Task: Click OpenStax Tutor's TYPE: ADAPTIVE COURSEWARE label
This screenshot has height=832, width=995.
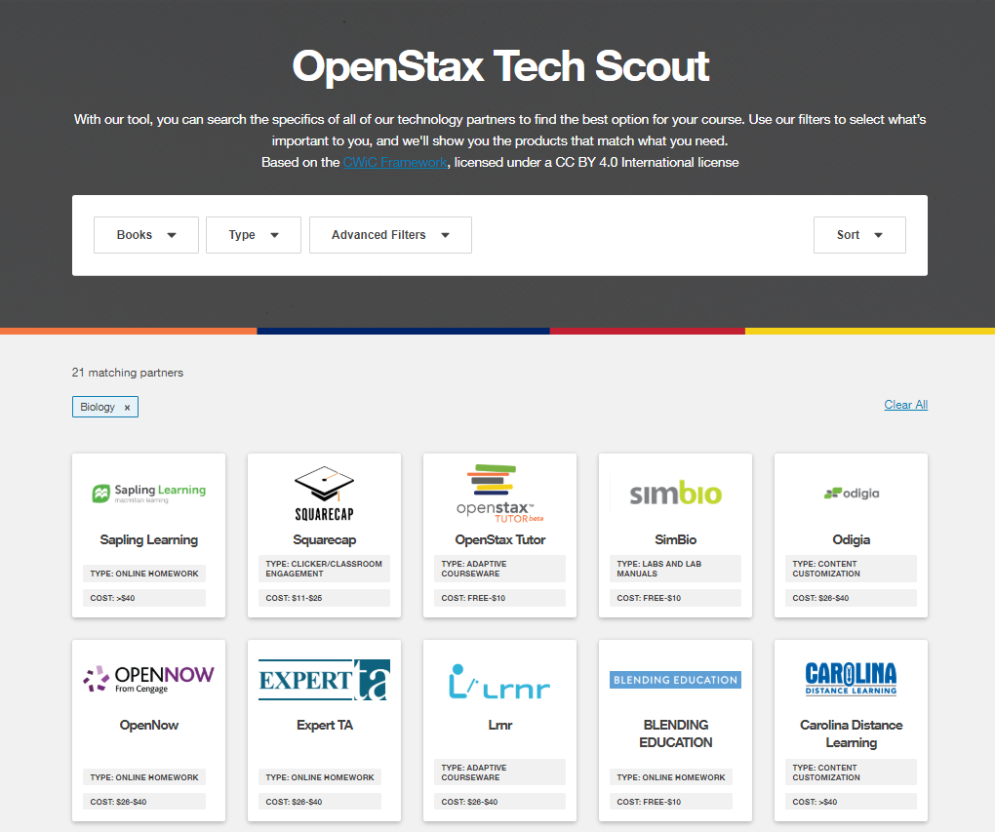Action: pos(500,569)
